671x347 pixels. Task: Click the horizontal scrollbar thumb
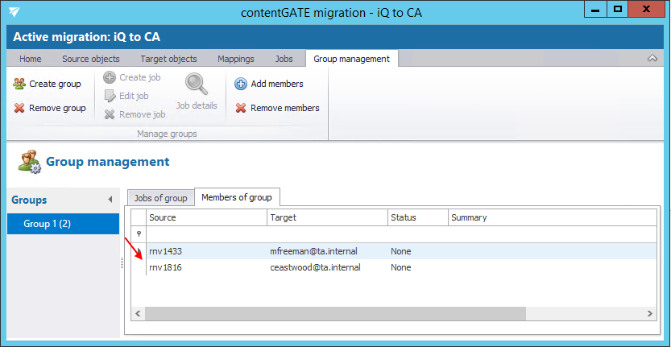[336, 313]
